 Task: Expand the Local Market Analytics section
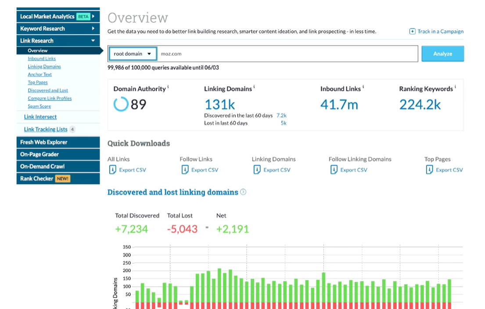click(93, 17)
